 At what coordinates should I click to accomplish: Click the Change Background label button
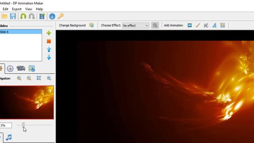pos(72,25)
